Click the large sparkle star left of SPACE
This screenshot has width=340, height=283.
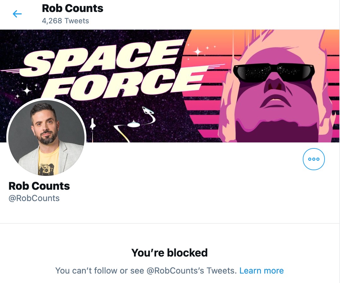coord(27,91)
